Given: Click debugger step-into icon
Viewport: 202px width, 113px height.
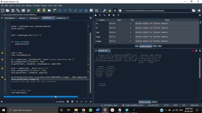Looking at the screenshot, I should pos(70,10).
